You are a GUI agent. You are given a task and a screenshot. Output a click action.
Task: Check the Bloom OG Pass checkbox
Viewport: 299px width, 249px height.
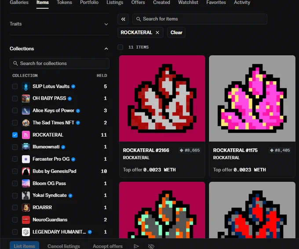click(15, 183)
